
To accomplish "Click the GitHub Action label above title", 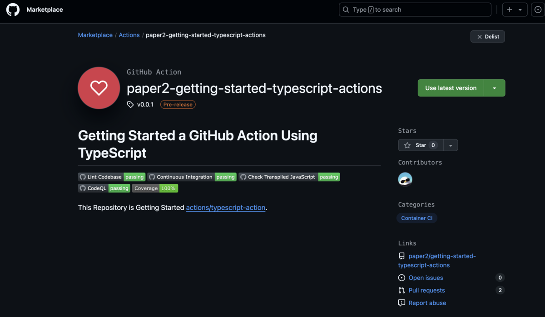I will pyautogui.click(x=154, y=72).
